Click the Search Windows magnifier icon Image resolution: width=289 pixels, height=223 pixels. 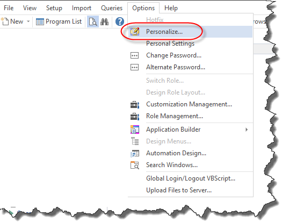(135, 165)
